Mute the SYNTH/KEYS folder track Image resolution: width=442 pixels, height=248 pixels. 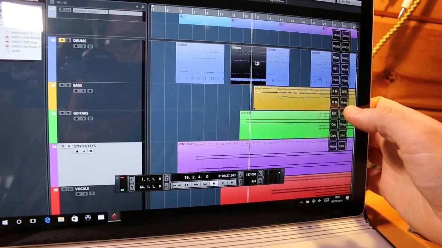pos(63,146)
